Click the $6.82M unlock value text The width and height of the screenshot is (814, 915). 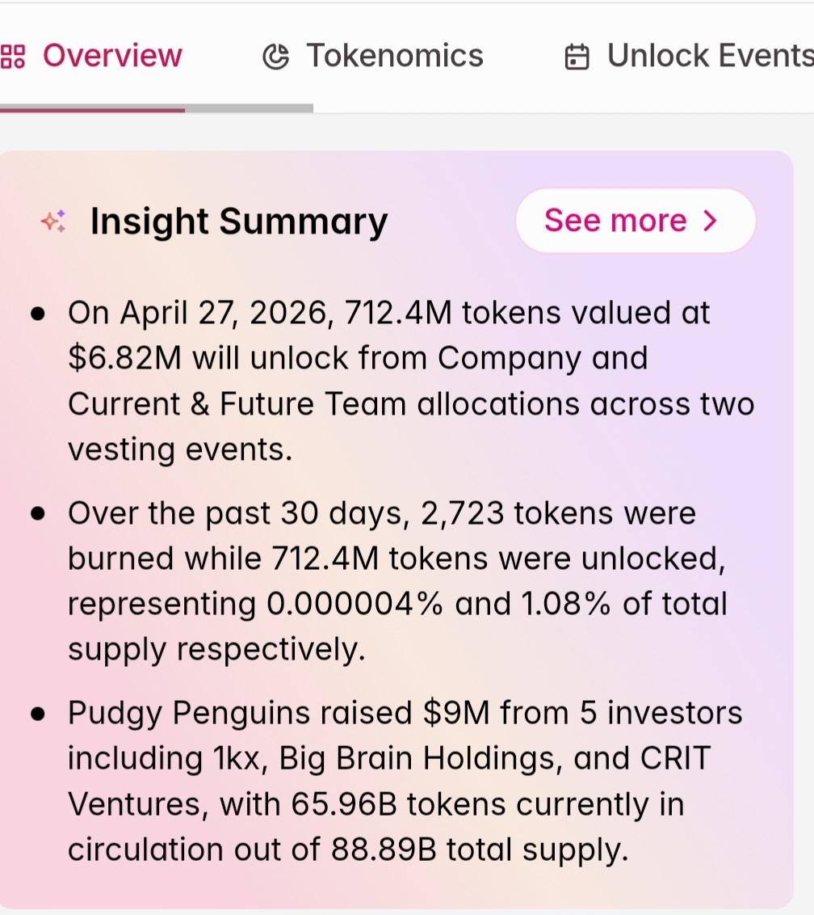(124, 358)
